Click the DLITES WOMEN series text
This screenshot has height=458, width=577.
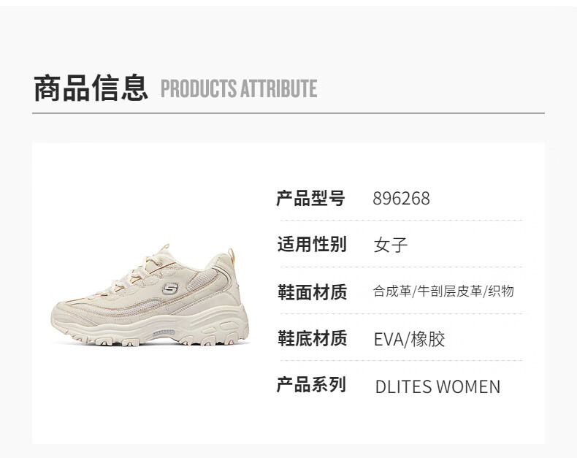pyautogui.click(x=438, y=386)
